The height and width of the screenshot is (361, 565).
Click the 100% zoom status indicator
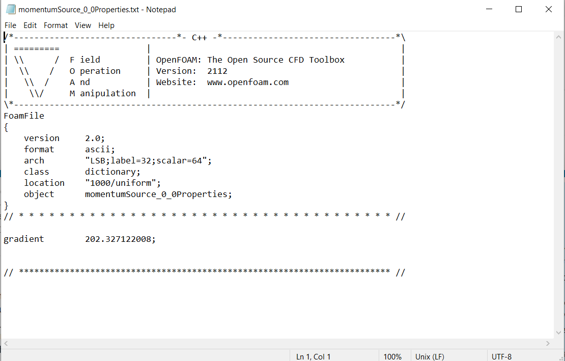tap(392, 357)
